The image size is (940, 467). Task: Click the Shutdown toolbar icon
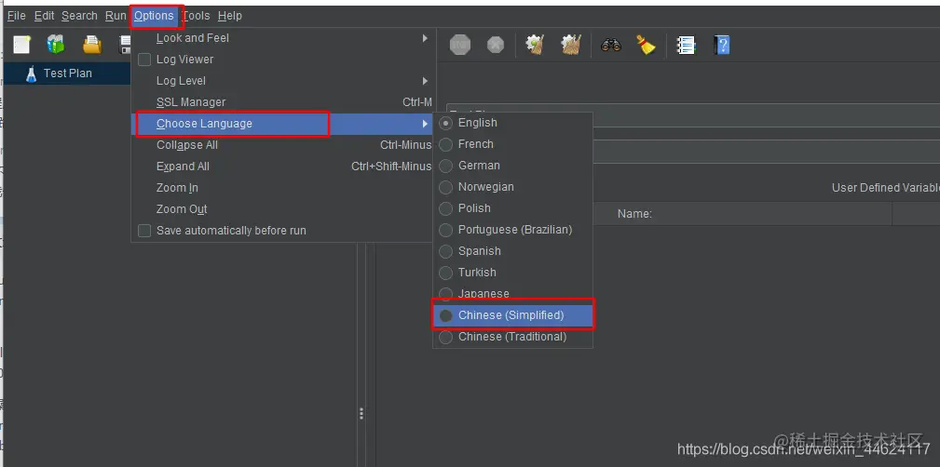(x=496, y=45)
